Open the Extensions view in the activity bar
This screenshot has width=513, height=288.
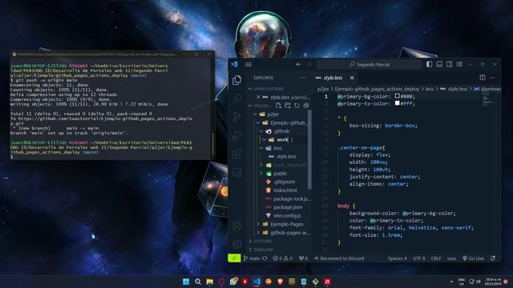click(x=237, y=154)
